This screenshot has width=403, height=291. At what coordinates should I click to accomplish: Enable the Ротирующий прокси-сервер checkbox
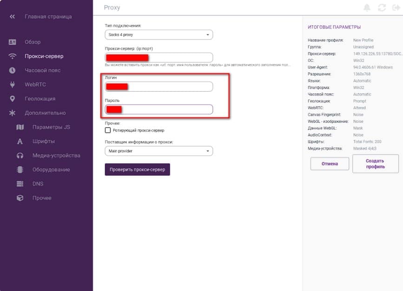coord(108,131)
